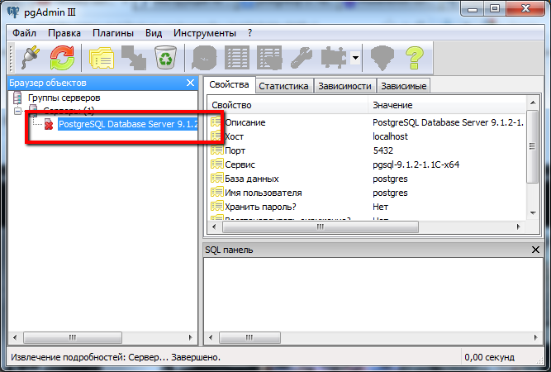Image resolution: width=551 pixels, height=372 pixels.
Task: Open the Инструменты menu
Action: [x=205, y=33]
